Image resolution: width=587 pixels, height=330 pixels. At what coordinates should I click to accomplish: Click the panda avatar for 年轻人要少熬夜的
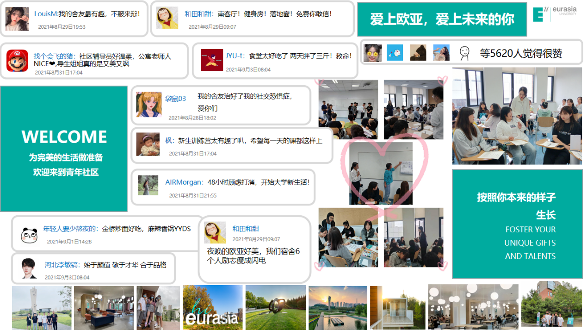(29, 235)
